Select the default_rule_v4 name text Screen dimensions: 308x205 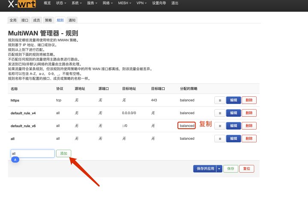[x=23, y=113]
